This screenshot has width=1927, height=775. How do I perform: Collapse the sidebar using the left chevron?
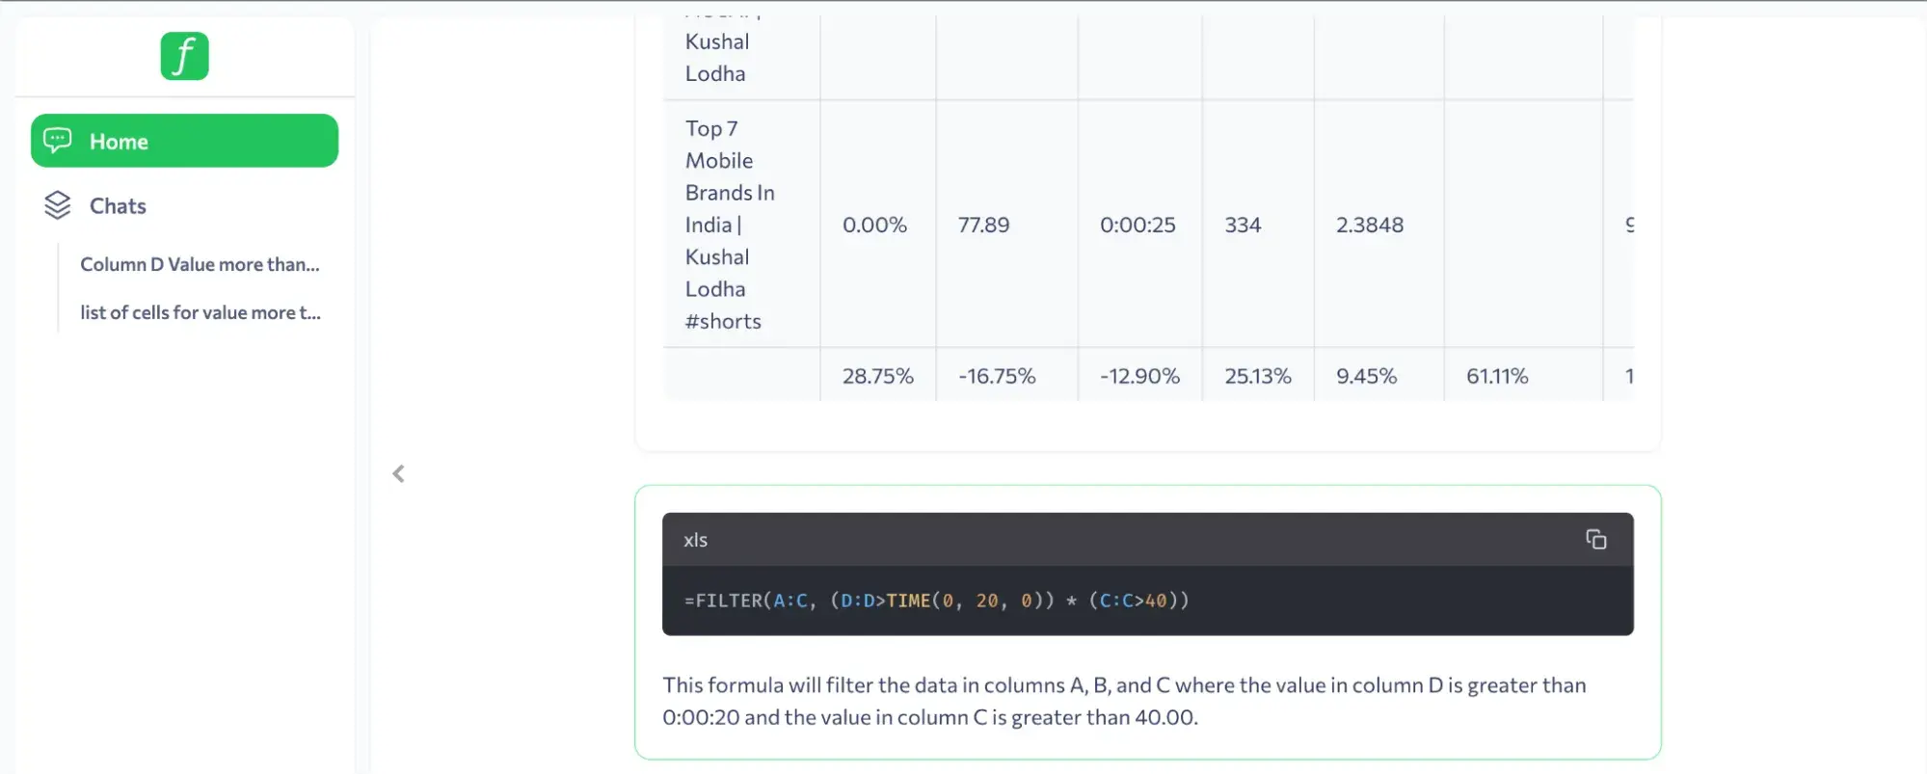(398, 473)
